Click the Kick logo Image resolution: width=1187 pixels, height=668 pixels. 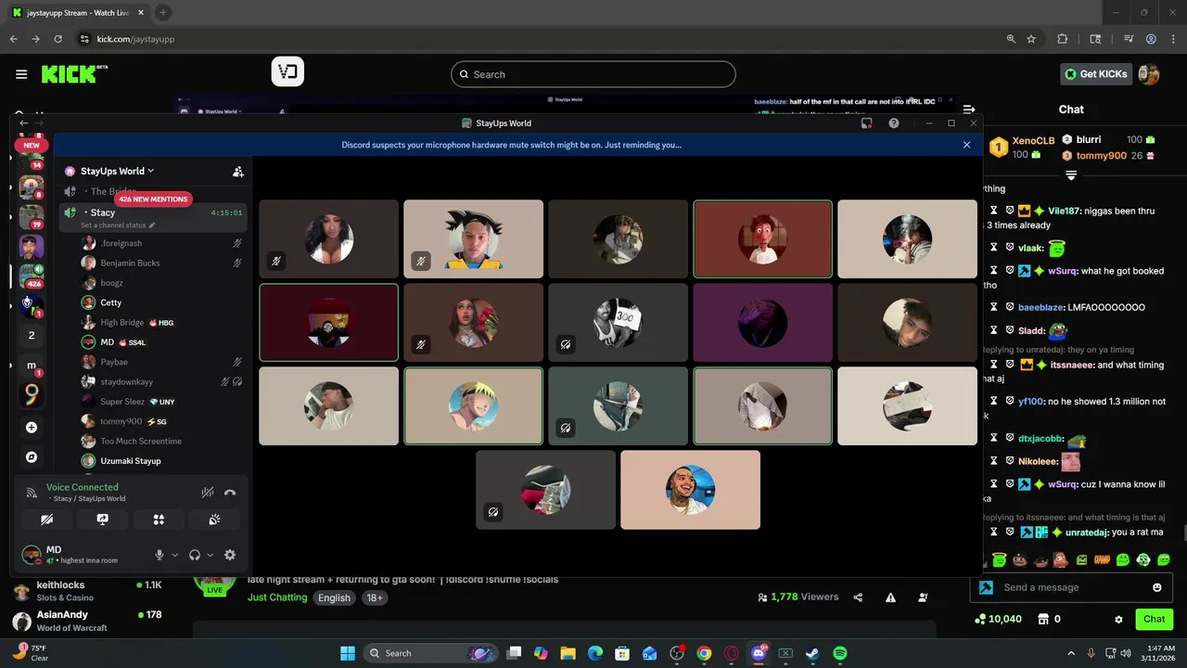[x=74, y=74]
